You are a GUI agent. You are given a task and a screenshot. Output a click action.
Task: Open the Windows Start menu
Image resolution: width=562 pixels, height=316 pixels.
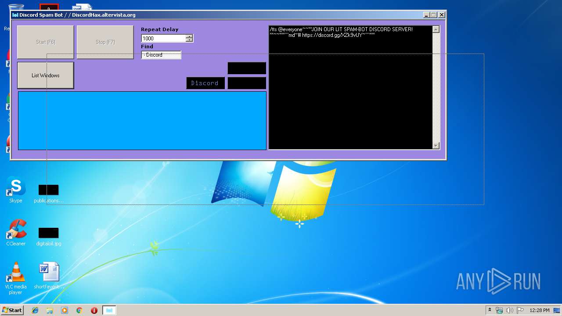[x=12, y=310]
